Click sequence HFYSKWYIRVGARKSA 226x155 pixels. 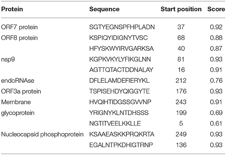(x=122, y=49)
